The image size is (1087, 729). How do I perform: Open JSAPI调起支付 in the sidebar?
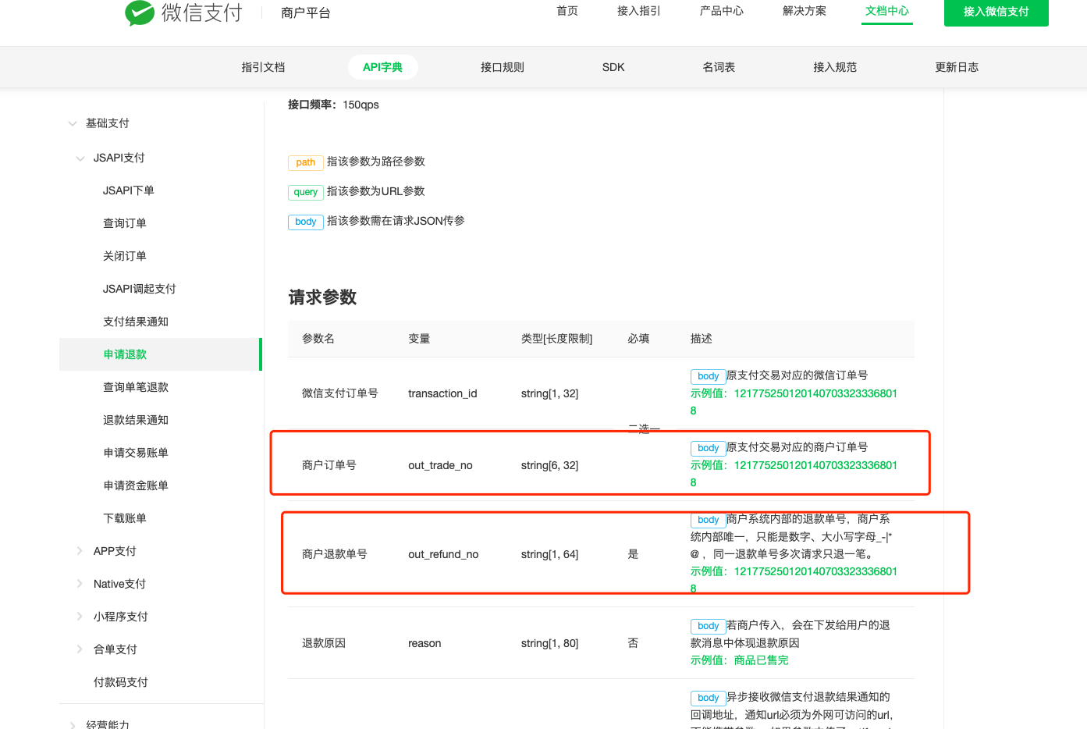[x=140, y=289]
